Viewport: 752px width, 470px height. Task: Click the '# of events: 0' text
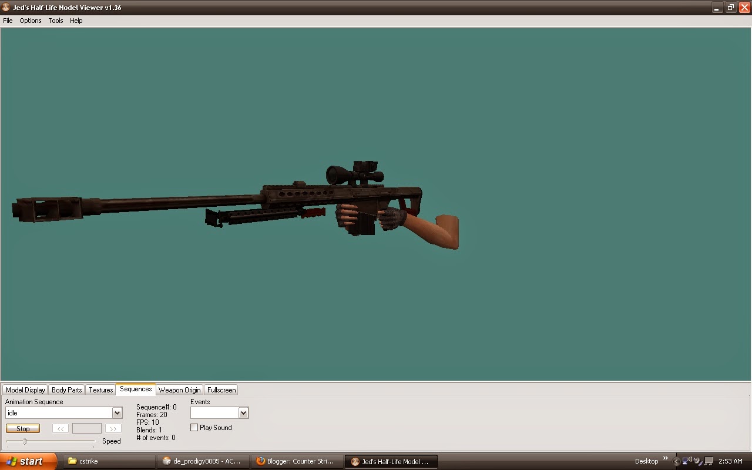[x=156, y=438]
